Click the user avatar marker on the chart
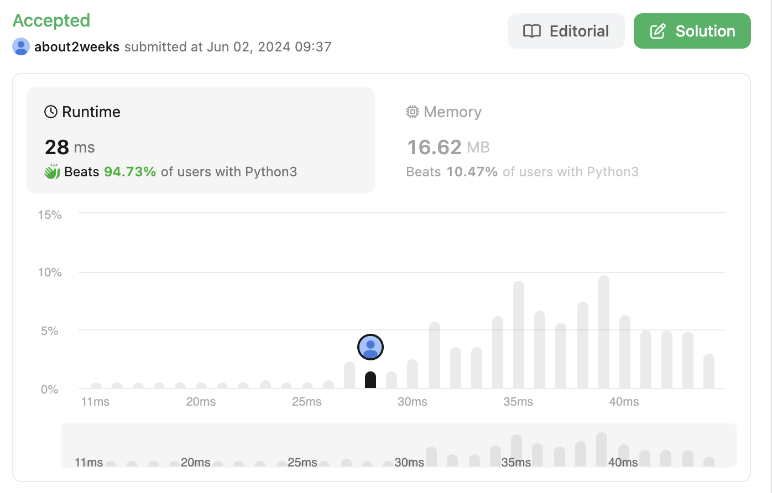This screenshot has width=772, height=493. tap(371, 347)
